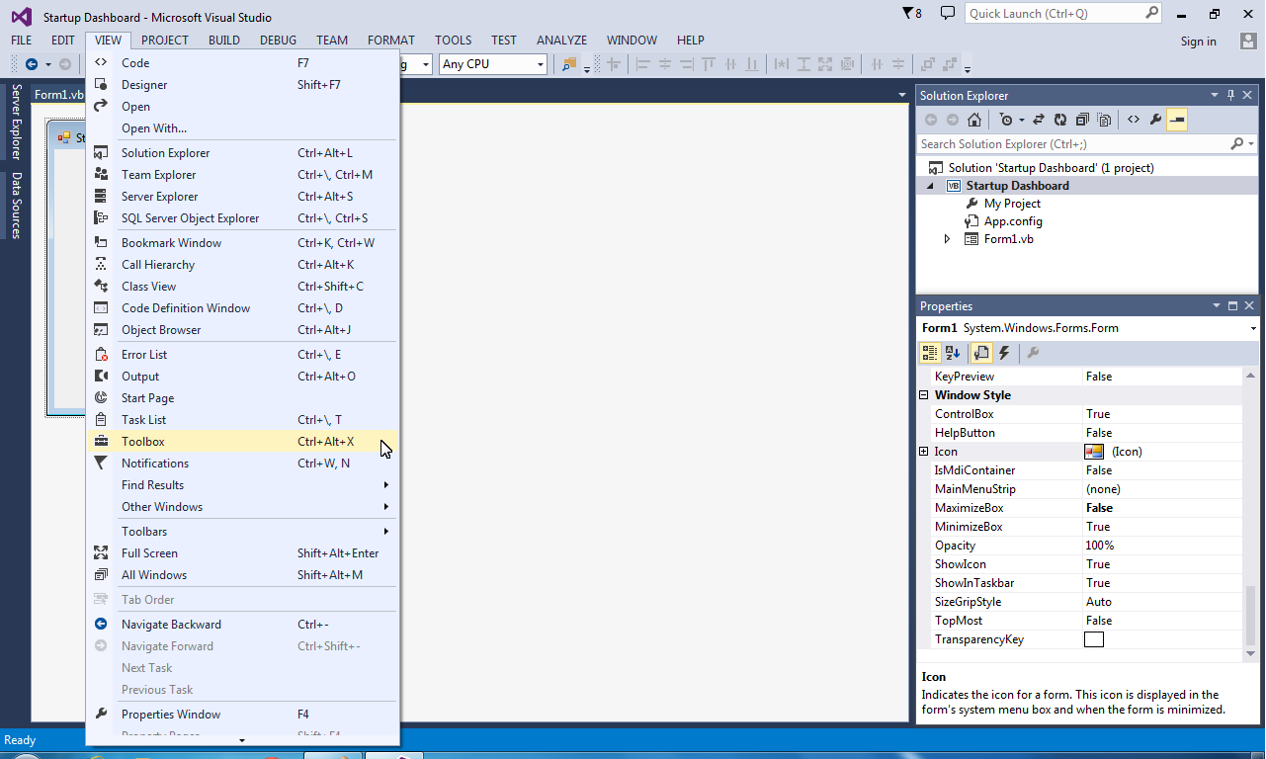Screen dimensions: 1266x759
Task: Select App.config in Solution Explorer
Action: pos(1013,221)
